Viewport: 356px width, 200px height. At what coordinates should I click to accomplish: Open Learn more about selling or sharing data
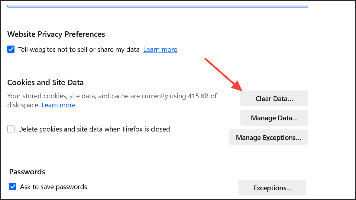point(160,49)
